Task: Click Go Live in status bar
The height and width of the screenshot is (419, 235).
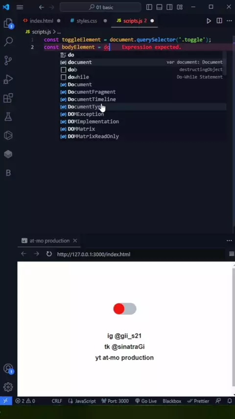Action: pos(145,401)
